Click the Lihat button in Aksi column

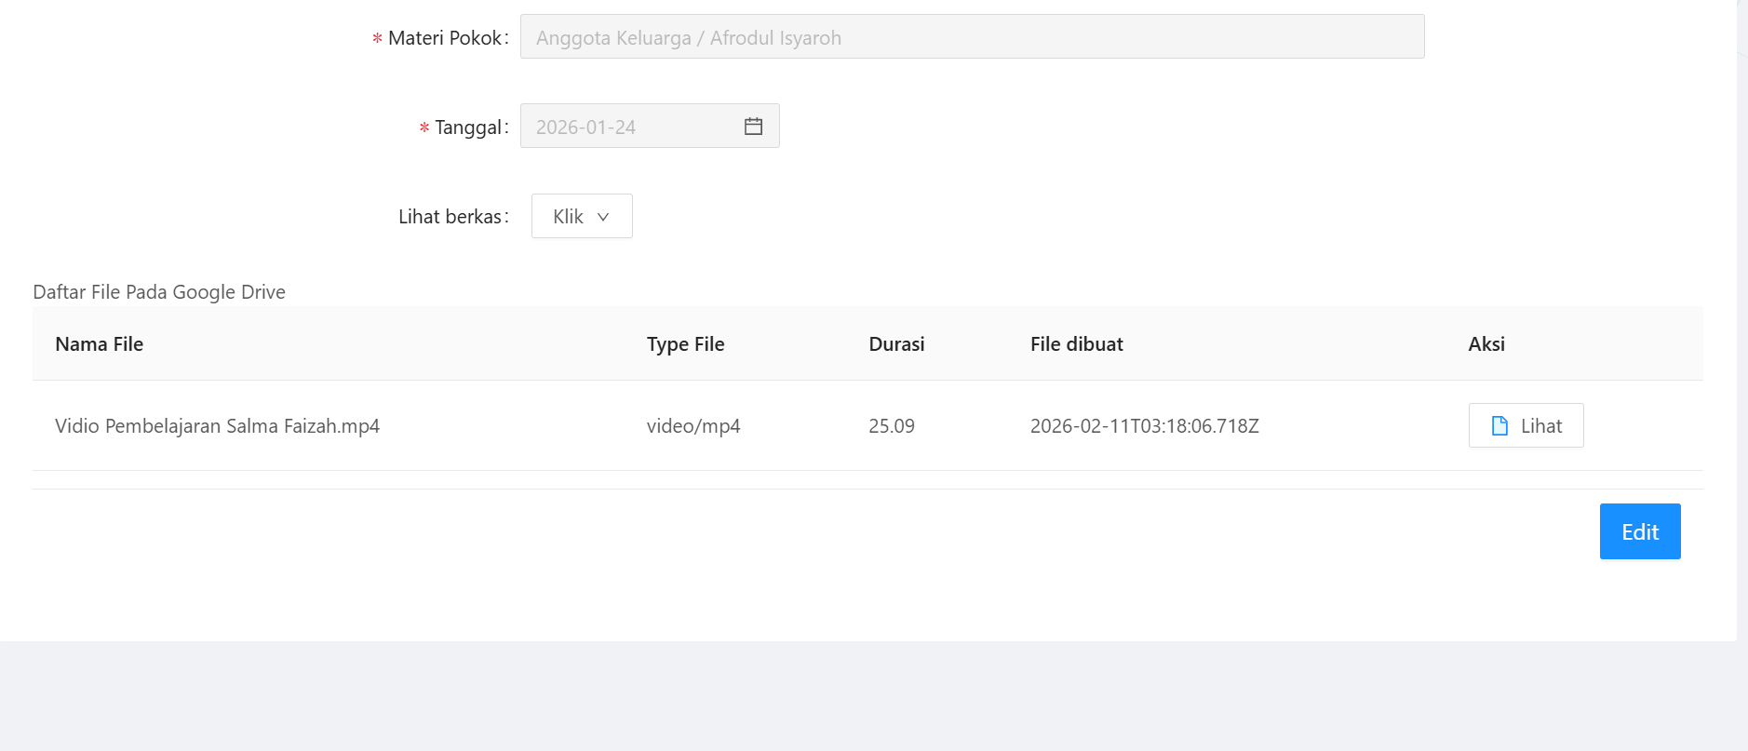[1526, 426]
